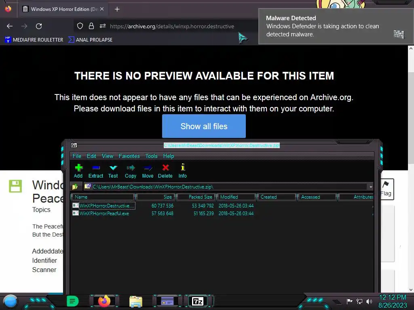This screenshot has height=310, width=414.
Task: View site security via padlock icon
Action: [x=91, y=26]
